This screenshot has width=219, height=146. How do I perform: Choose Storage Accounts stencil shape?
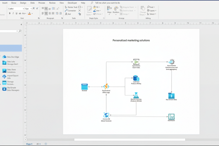8,83
